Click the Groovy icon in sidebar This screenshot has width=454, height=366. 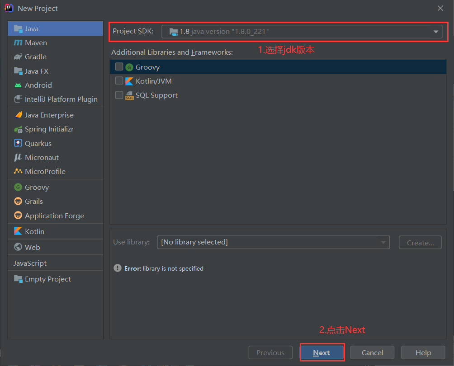pyautogui.click(x=18, y=187)
